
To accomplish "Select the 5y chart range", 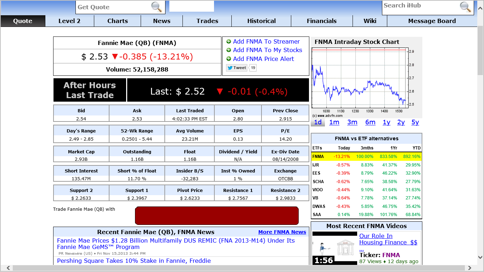I will (x=415, y=122).
